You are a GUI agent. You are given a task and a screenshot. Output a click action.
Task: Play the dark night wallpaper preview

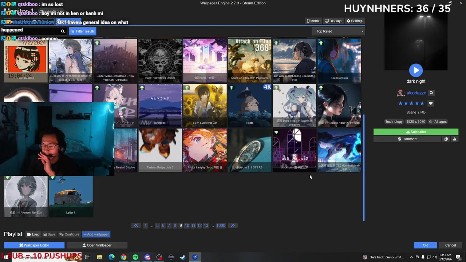pyautogui.click(x=416, y=70)
